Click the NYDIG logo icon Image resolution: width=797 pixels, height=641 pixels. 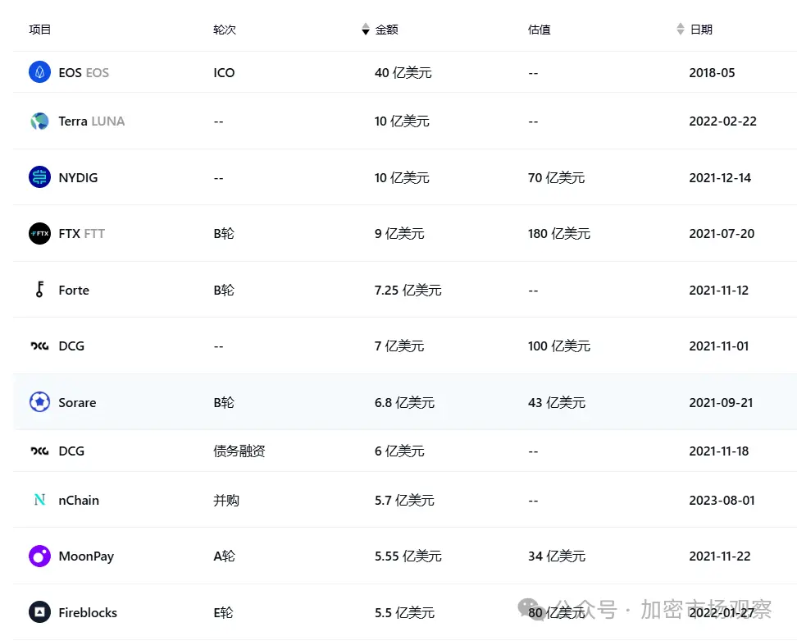pos(39,177)
